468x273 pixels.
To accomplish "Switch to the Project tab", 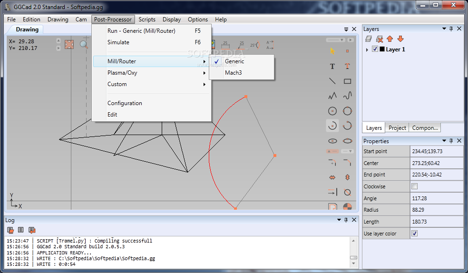I will click(397, 127).
